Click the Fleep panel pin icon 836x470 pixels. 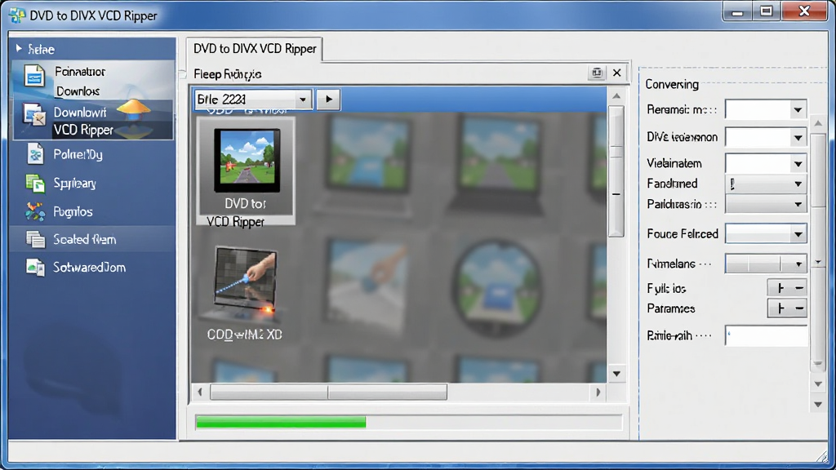coord(597,73)
